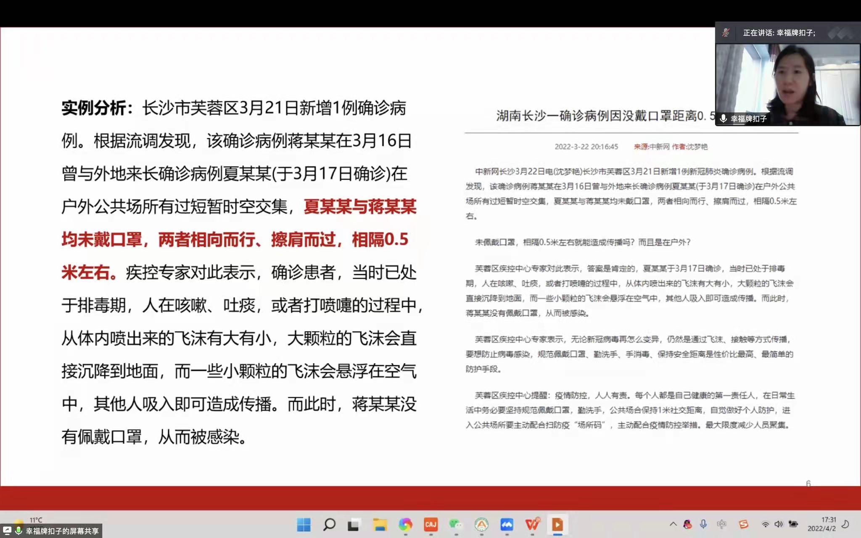Launch the CAJ viewer taskbar icon
Screen dimensions: 861x538
pos(430,524)
